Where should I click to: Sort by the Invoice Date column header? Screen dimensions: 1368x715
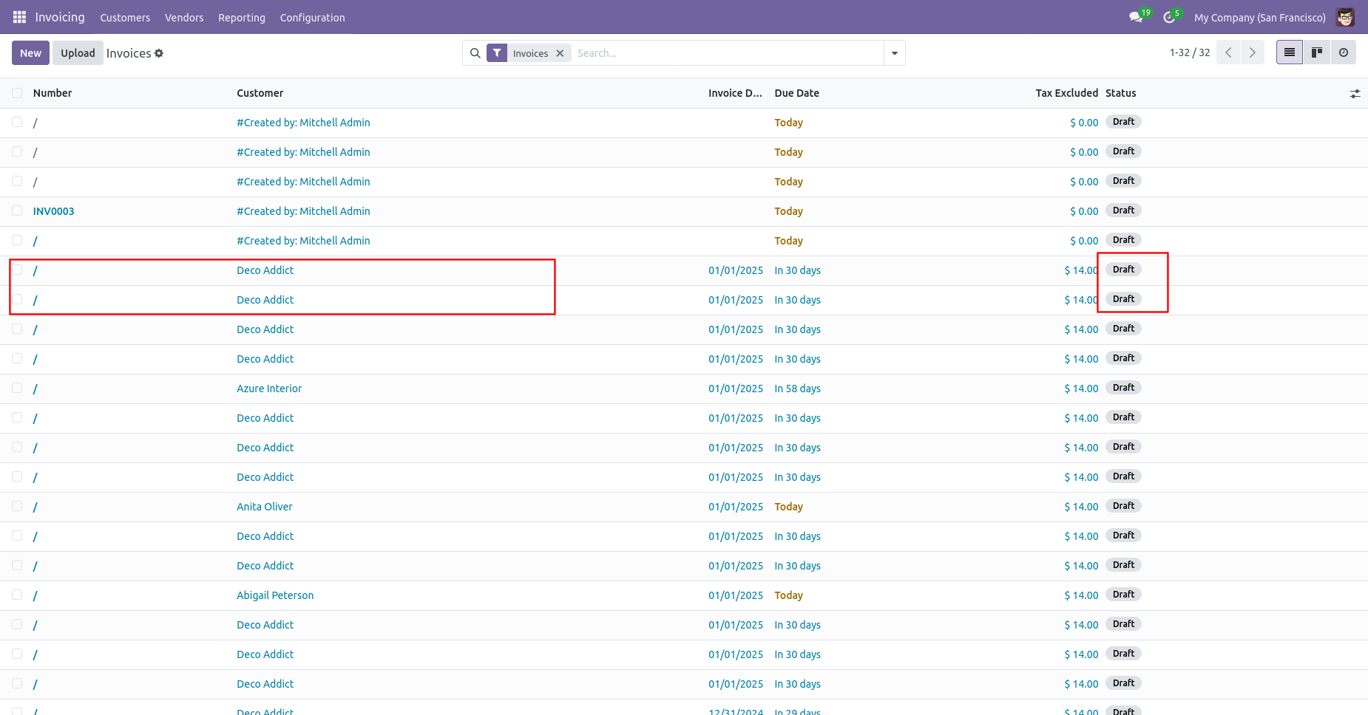(735, 93)
